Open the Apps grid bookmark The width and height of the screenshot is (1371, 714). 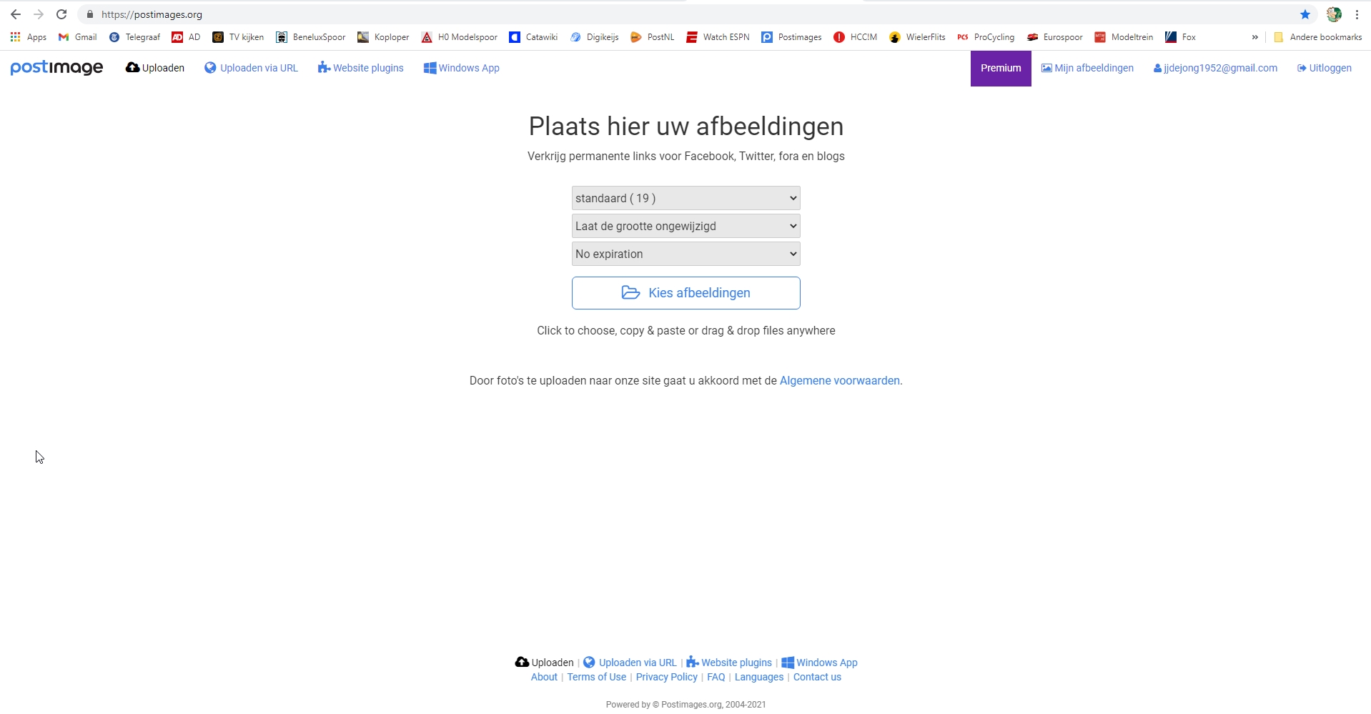coord(29,37)
